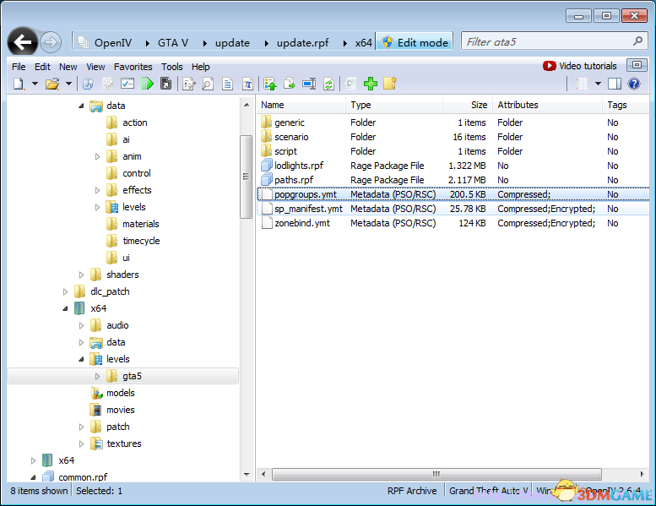656x506 pixels.
Task: Open the view options dropdown arrow
Action: (x=598, y=84)
